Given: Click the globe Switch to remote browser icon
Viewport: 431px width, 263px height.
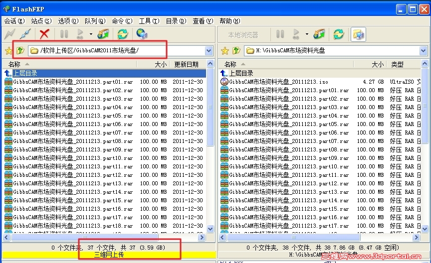Looking at the screenshot, I should (142, 34).
